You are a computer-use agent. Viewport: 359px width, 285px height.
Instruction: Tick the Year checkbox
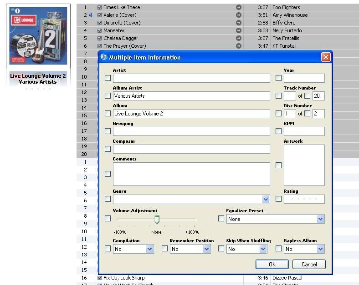(278, 78)
